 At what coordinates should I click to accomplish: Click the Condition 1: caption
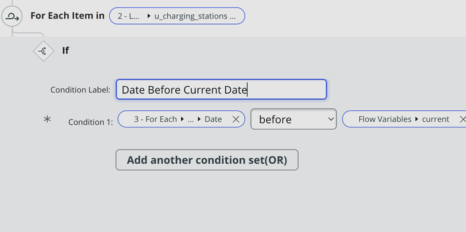click(91, 122)
